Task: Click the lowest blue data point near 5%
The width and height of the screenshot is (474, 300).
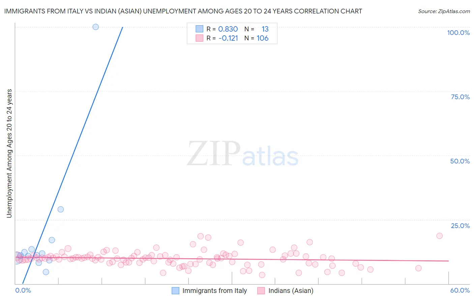Action: coord(46,272)
